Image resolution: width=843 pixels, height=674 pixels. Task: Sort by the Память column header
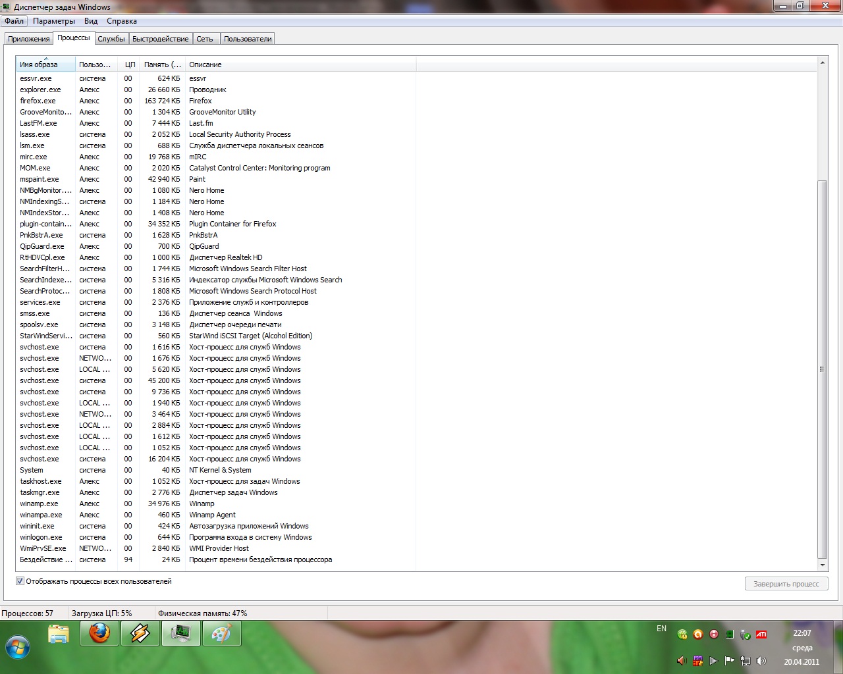(162, 65)
